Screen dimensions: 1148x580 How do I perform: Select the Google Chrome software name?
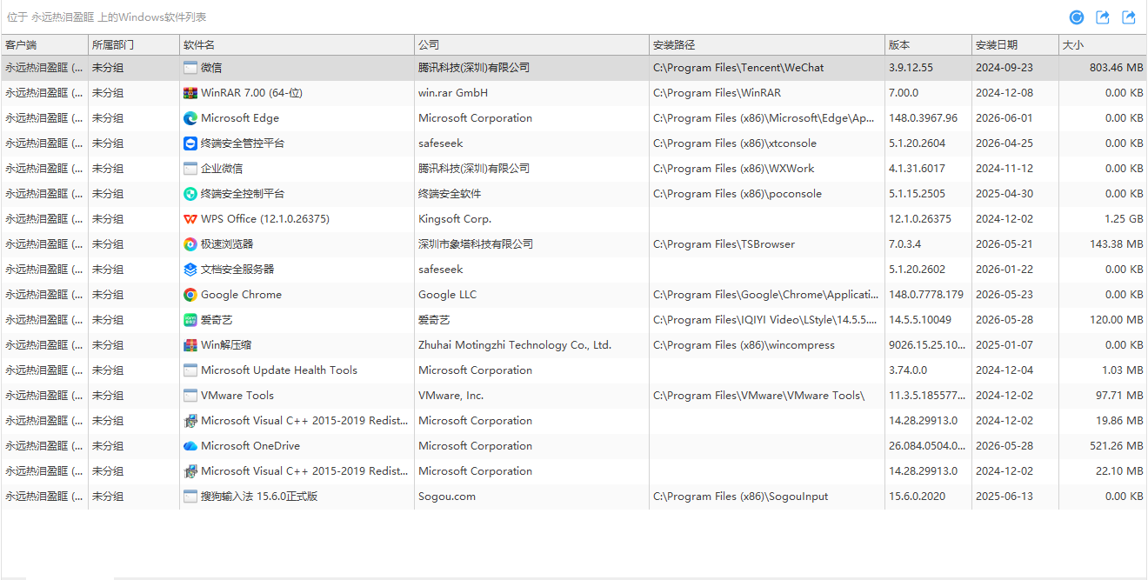pyautogui.click(x=241, y=295)
